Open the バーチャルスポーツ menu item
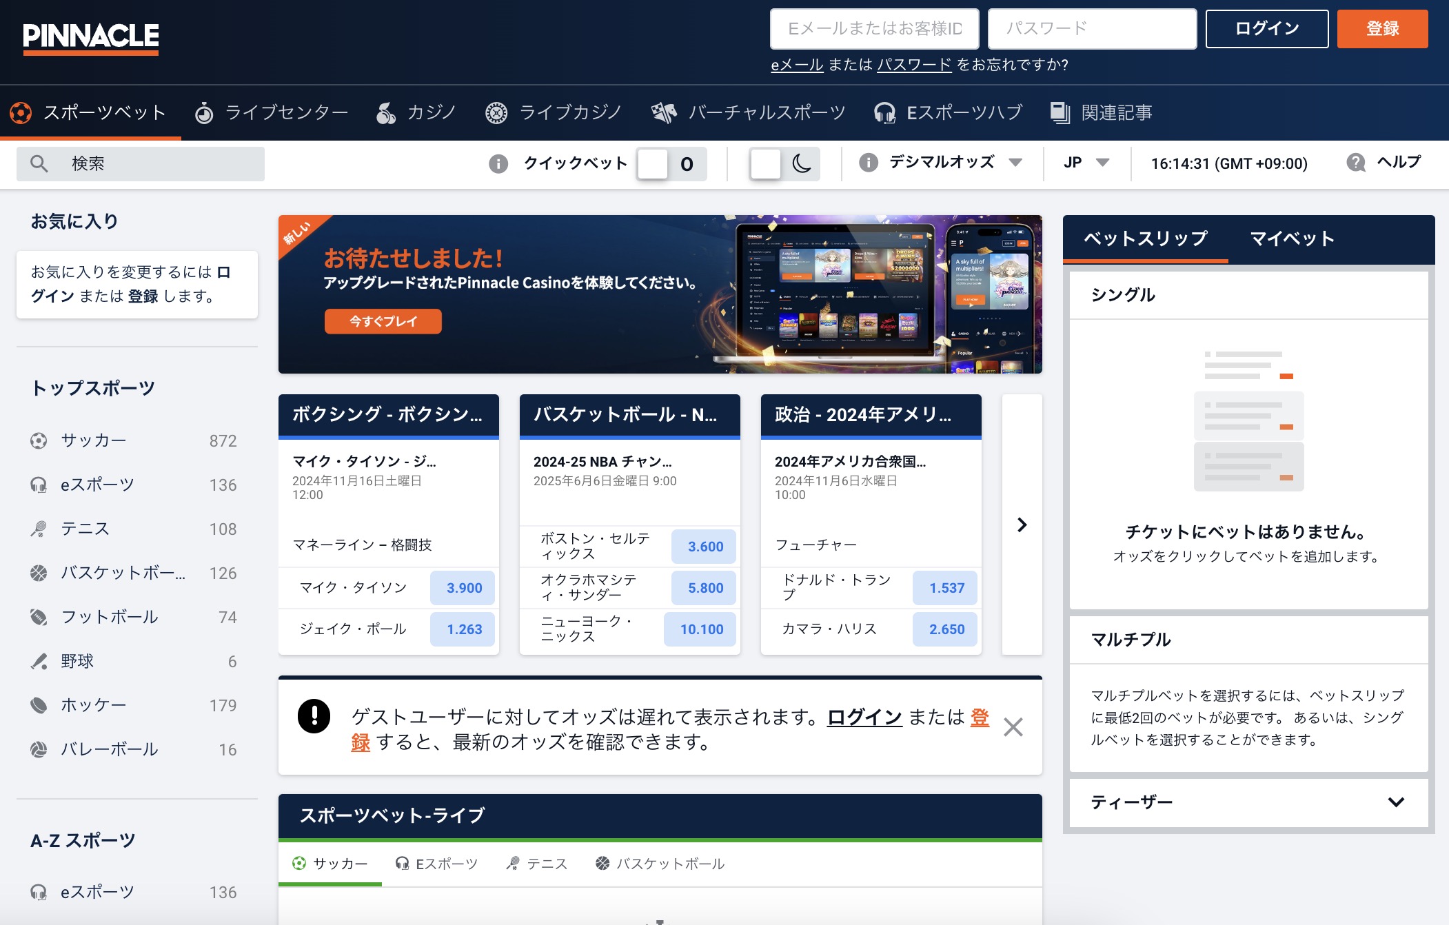 click(749, 112)
